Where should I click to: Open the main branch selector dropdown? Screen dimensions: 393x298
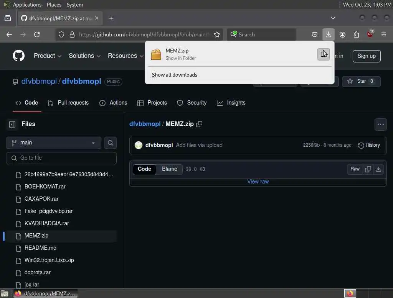(x=54, y=142)
